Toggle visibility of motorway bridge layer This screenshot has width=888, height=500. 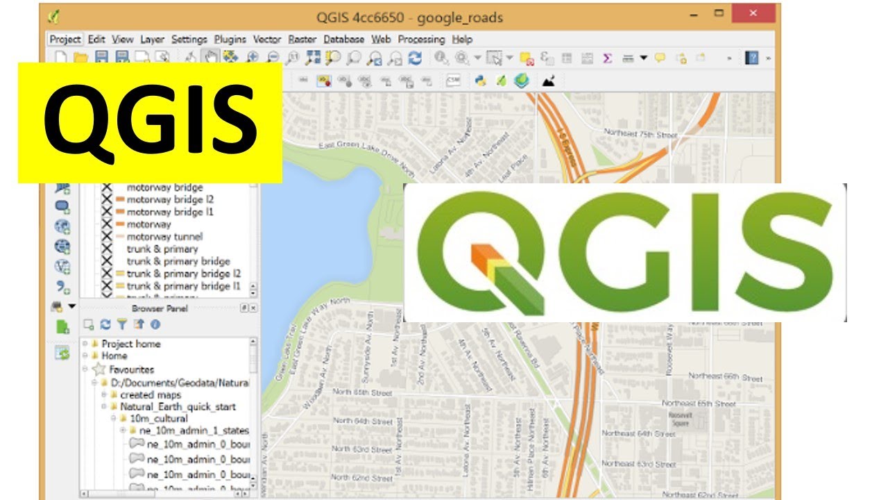click(106, 187)
